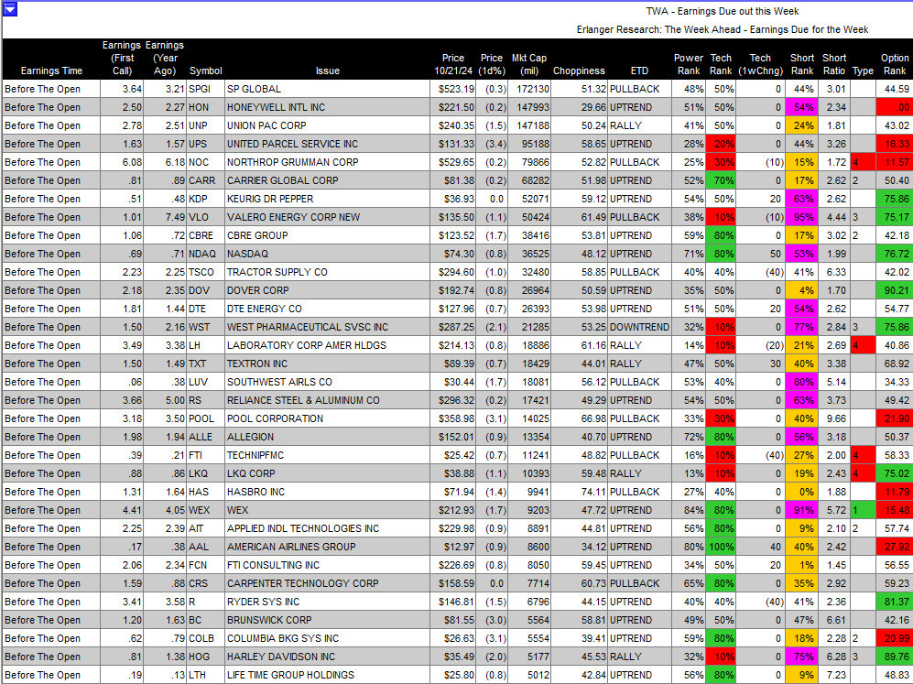Sort by Choppiness column header
913x684 pixels.
pyautogui.click(x=579, y=71)
